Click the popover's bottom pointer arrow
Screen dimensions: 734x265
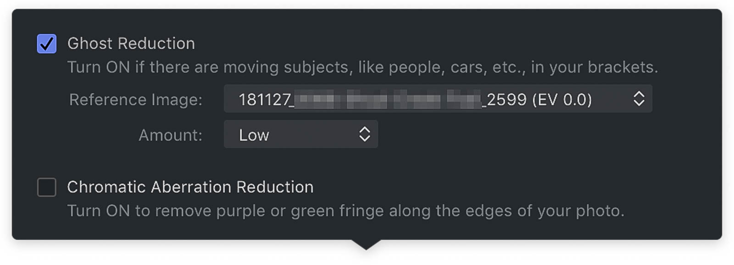tap(366, 244)
